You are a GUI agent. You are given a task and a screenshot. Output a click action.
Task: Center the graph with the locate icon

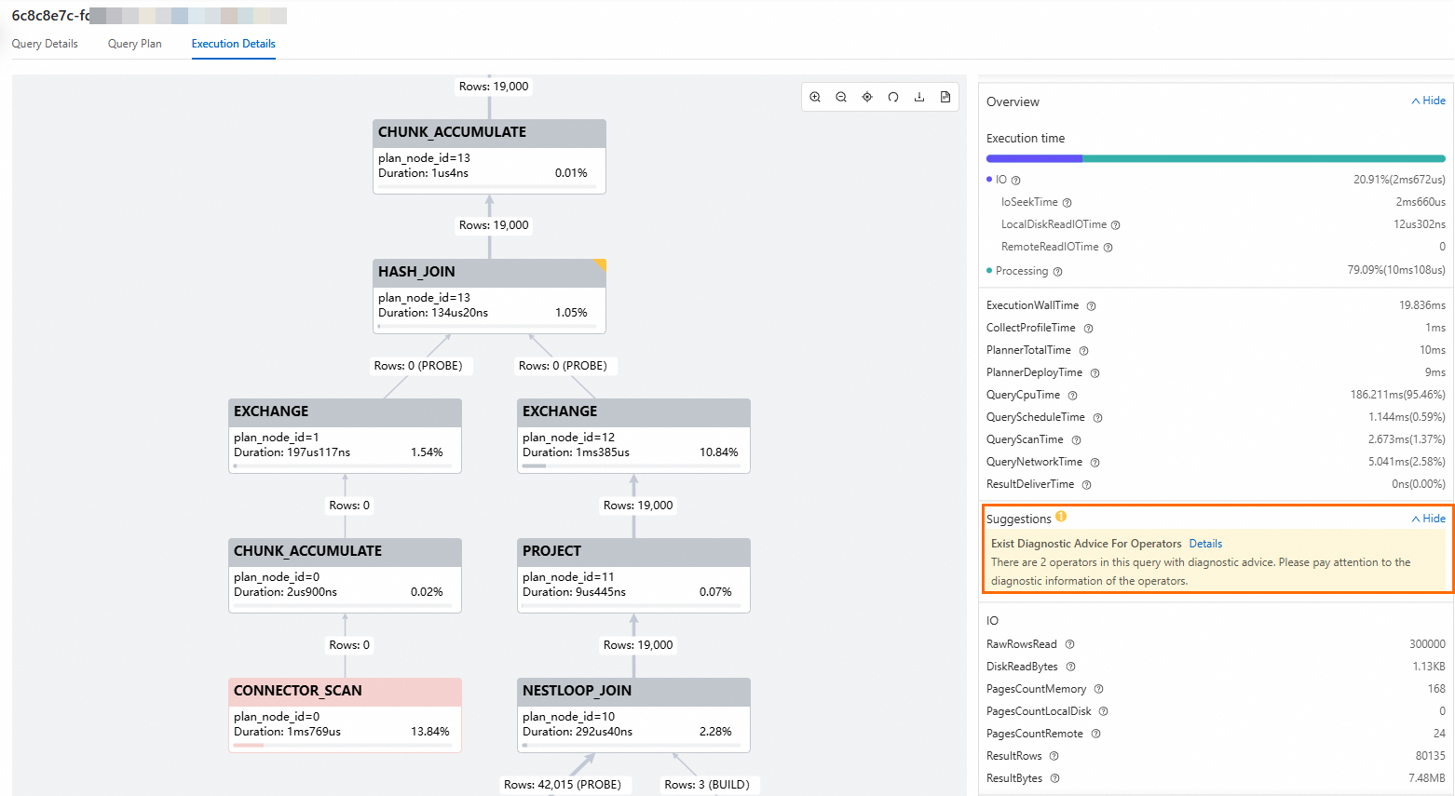tap(867, 97)
